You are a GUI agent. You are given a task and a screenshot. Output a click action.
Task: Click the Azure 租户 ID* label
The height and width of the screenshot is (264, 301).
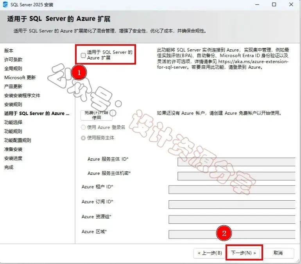click(97, 187)
